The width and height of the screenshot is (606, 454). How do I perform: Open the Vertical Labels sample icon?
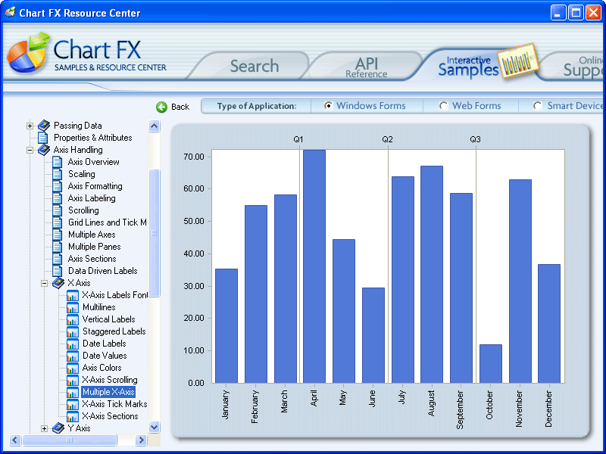coord(72,319)
